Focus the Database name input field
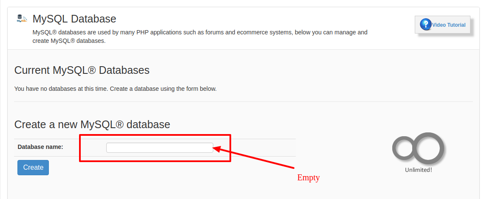The width and height of the screenshot is (487, 199). point(160,148)
